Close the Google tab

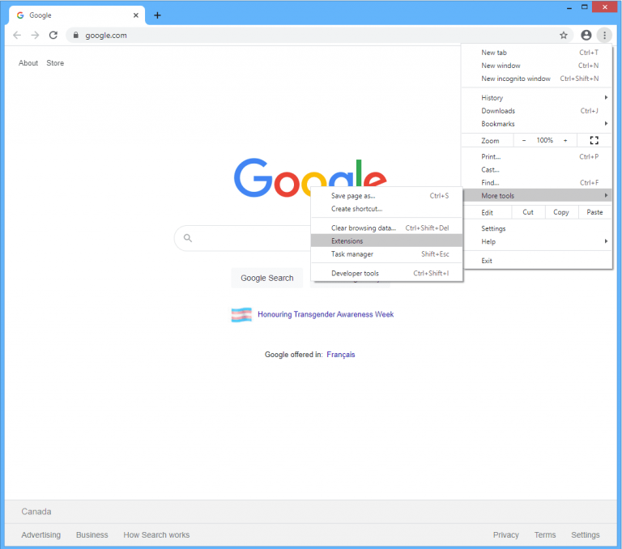[136, 15]
